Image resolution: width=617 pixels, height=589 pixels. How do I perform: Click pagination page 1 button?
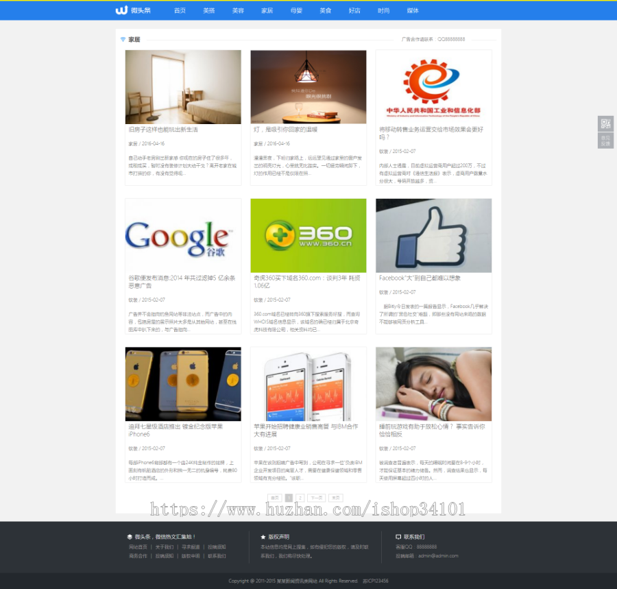[289, 498]
